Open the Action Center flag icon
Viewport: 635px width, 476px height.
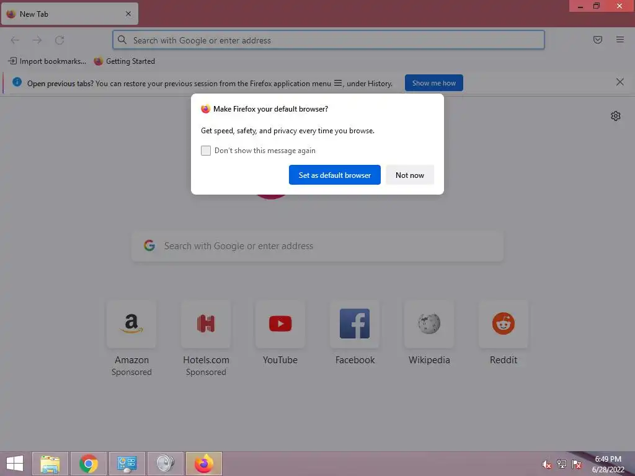[x=577, y=464]
